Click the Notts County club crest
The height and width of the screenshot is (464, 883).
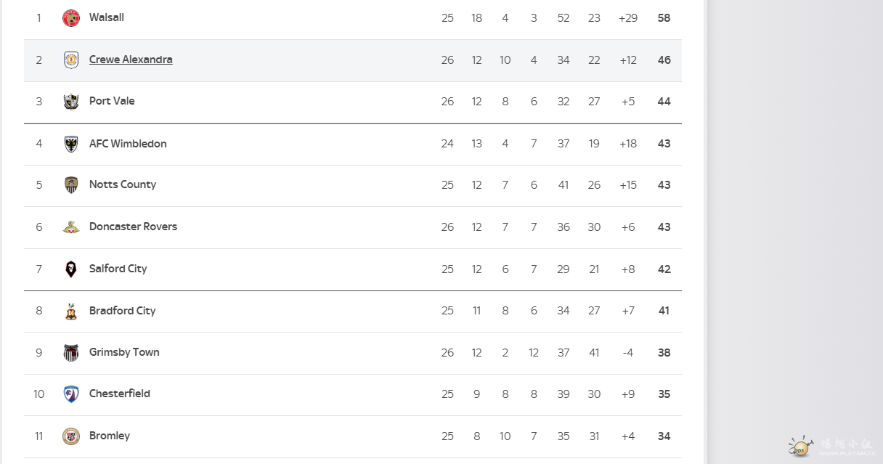70,185
